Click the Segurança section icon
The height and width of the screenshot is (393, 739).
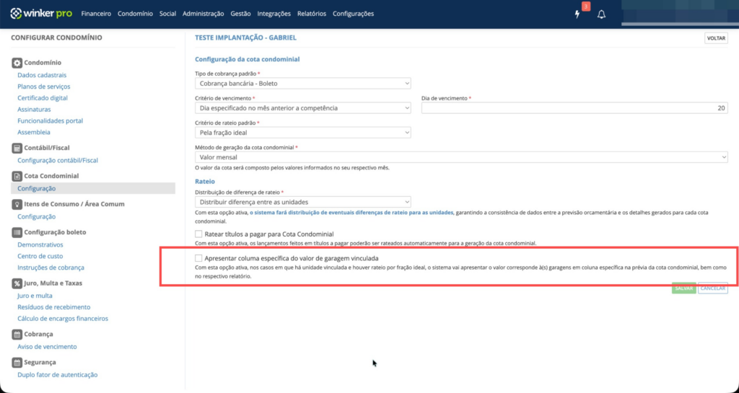click(18, 362)
